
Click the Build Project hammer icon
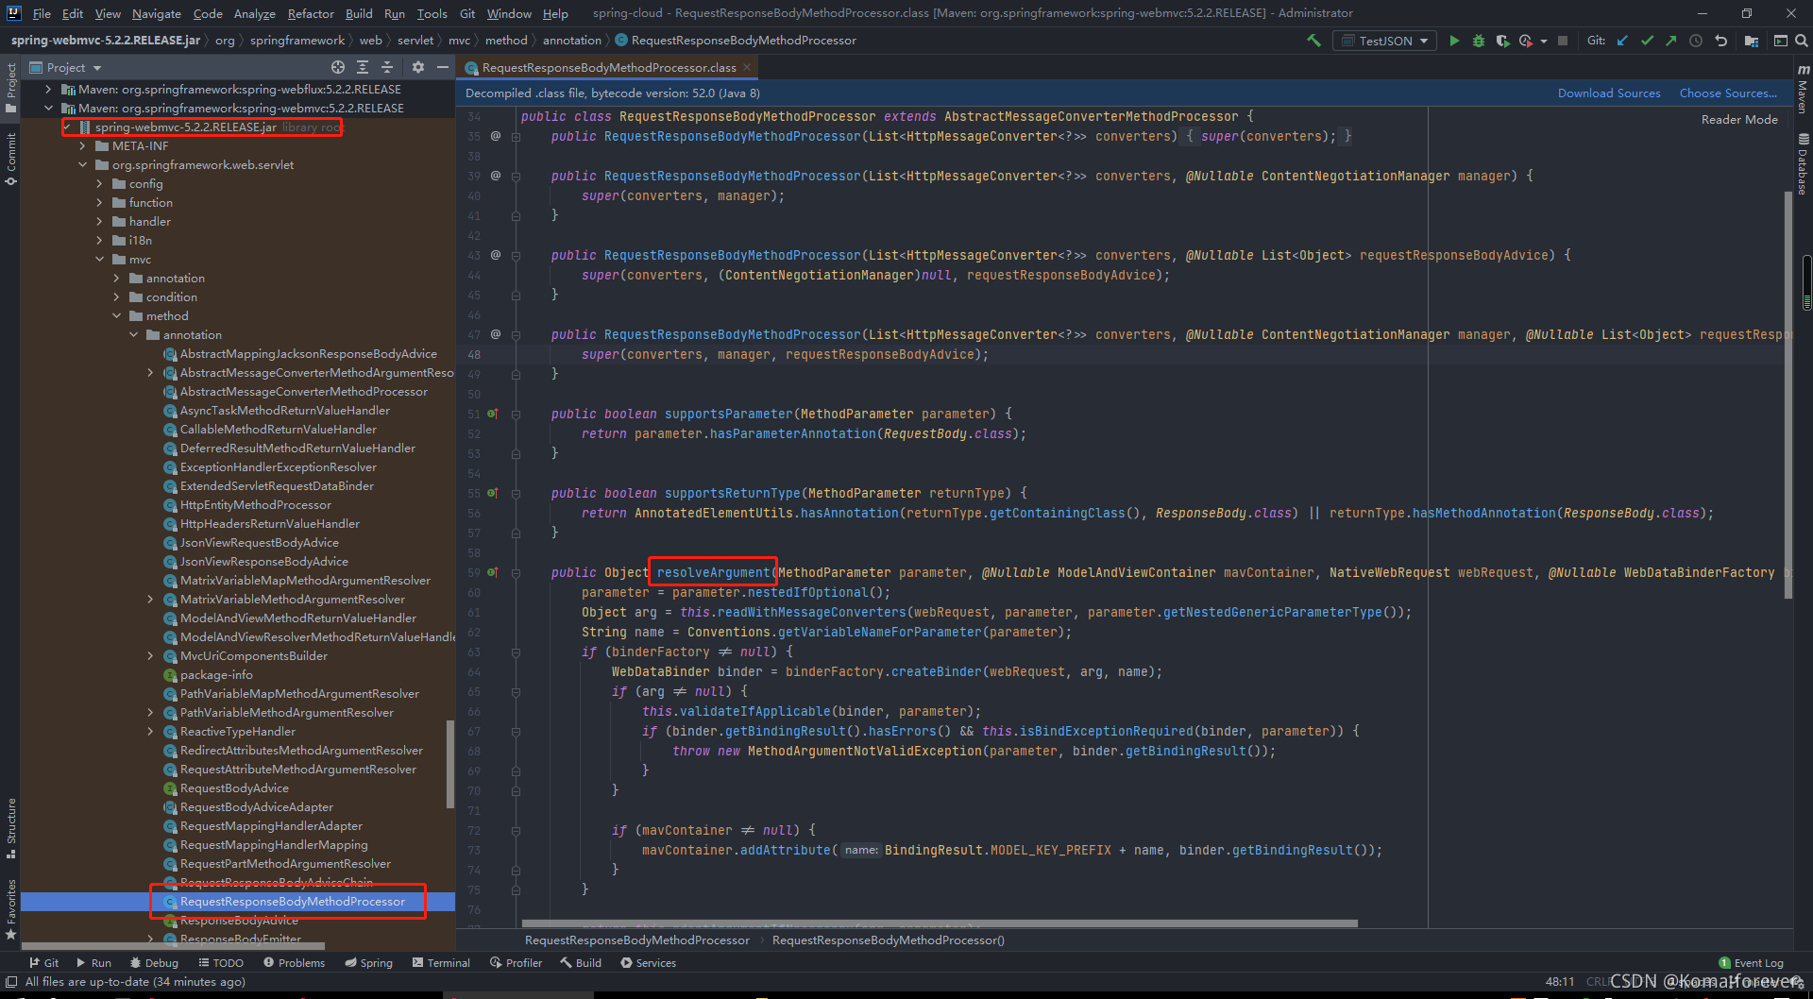[x=1313, y=41]
